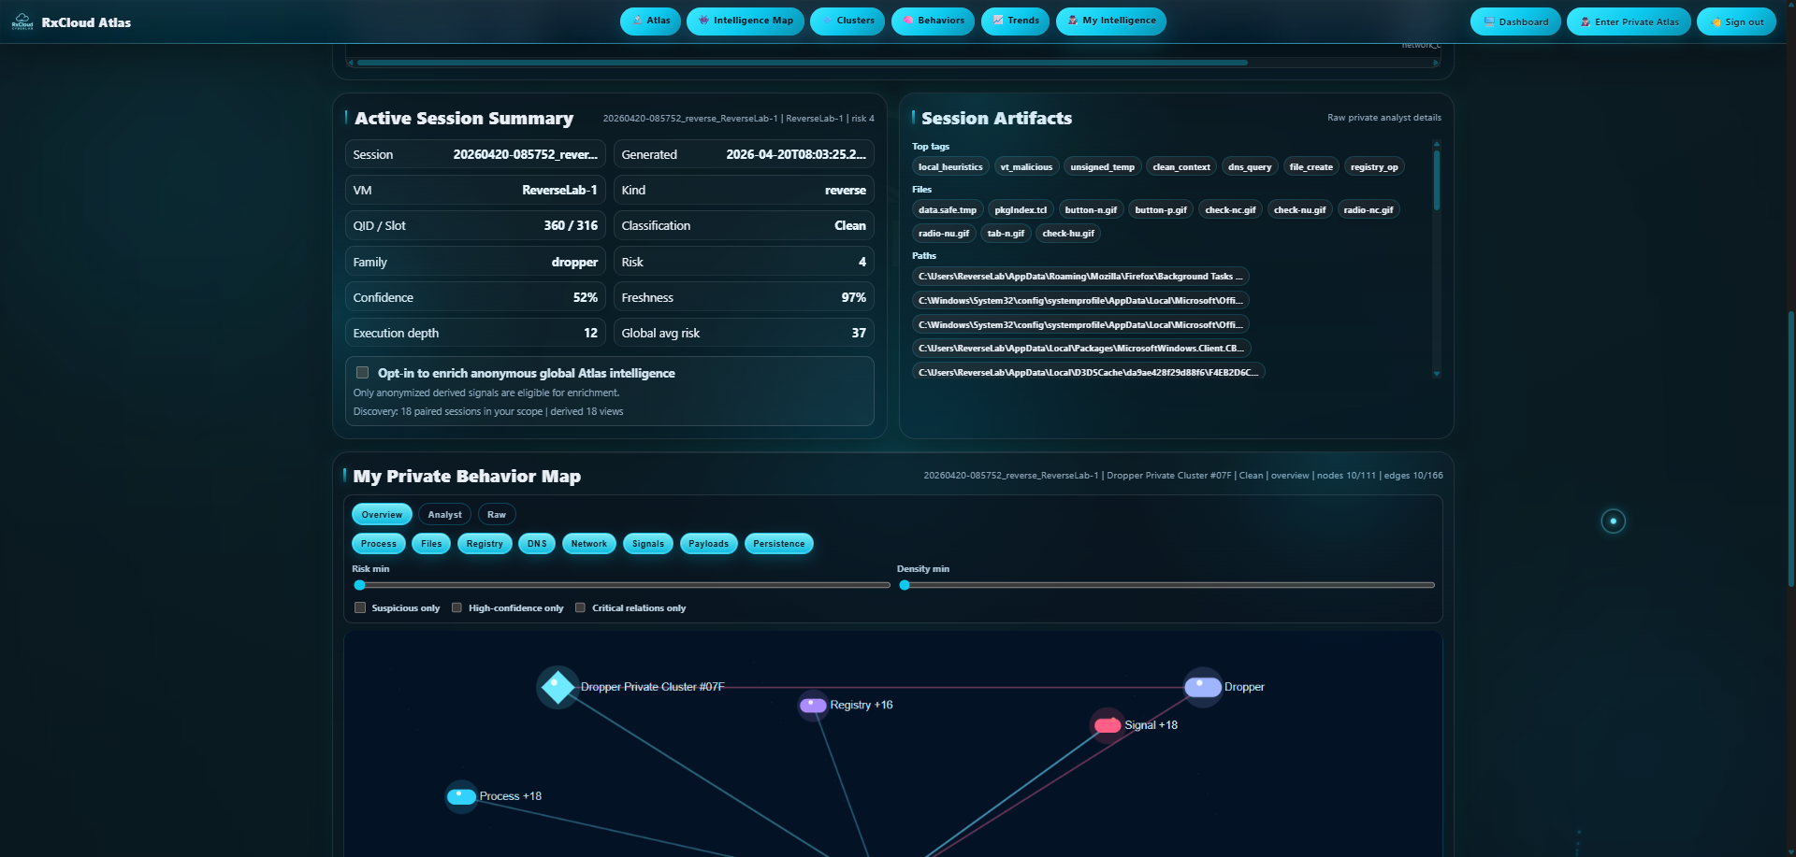The image size is (1796, 857).
Task: Toggle the DNS filter chip
Action: click(537, 544)
